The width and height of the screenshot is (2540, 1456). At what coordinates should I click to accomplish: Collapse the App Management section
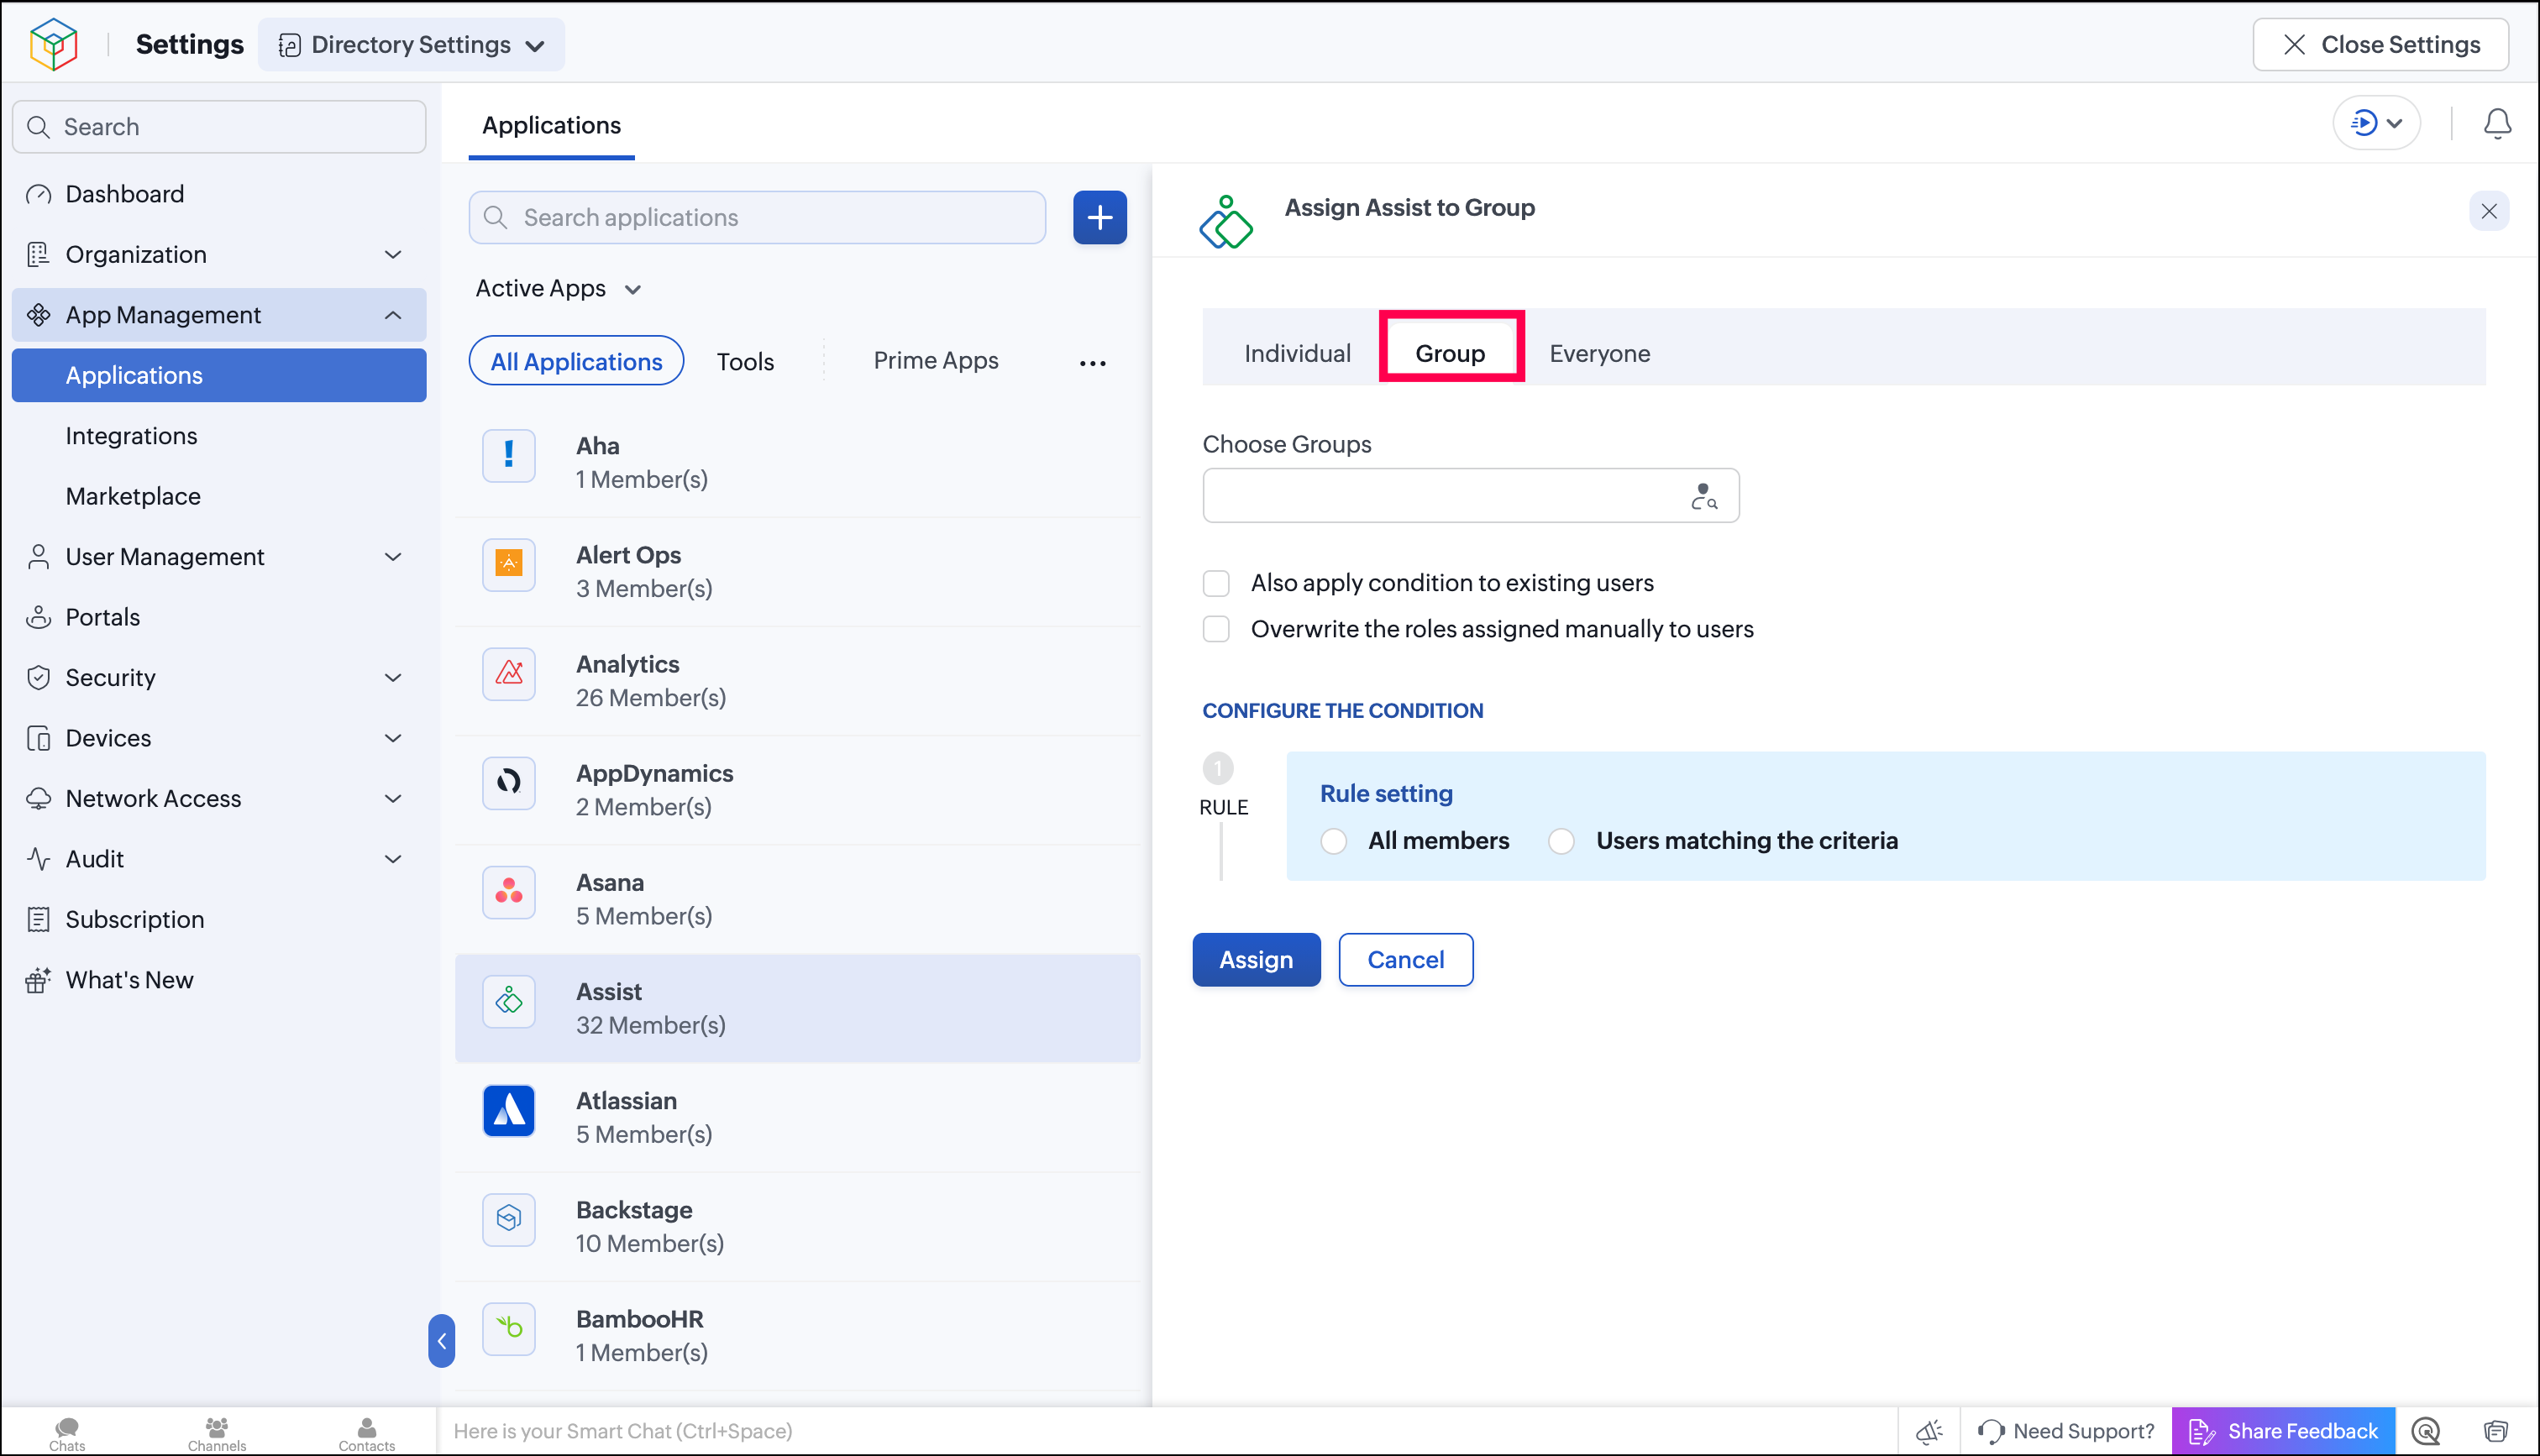click(x=393, y=315)
